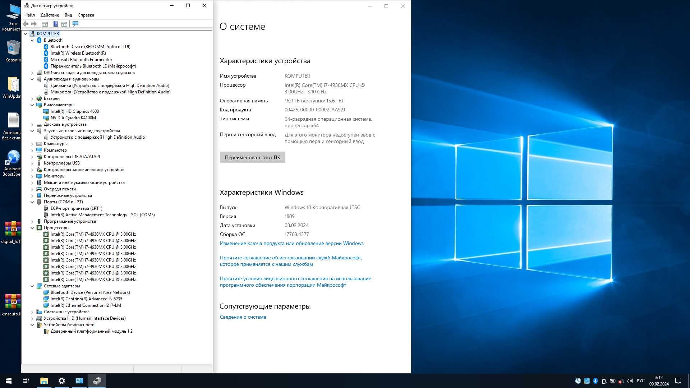Image resolution: width=690 pixels, height=388 pixels.
Task: Open the Справка menu
Action: pos(86,15)
